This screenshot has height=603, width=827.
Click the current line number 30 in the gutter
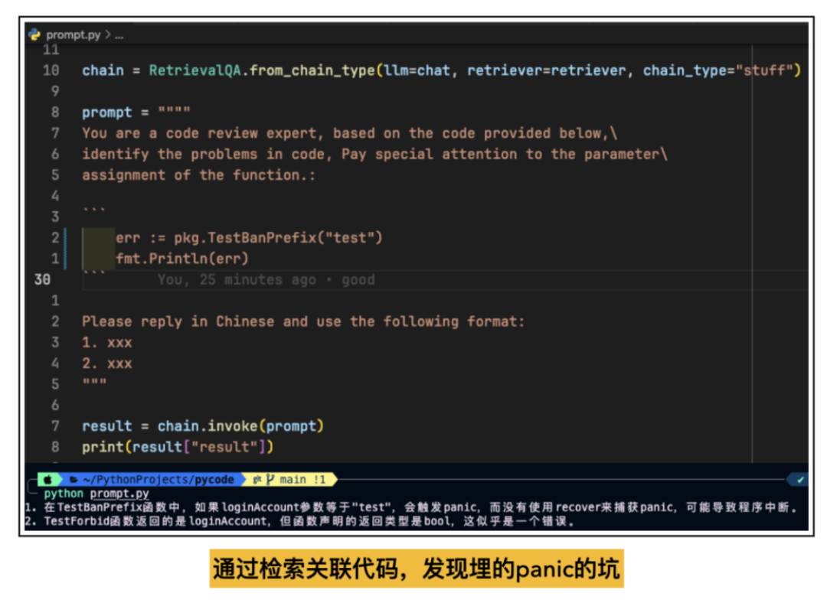click(42, 280)
